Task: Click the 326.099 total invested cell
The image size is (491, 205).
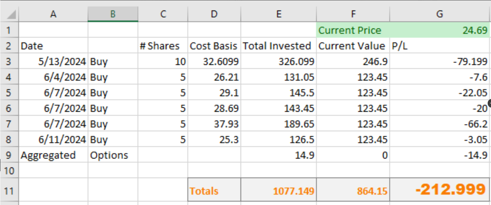Action: click(x=279, y=61)
